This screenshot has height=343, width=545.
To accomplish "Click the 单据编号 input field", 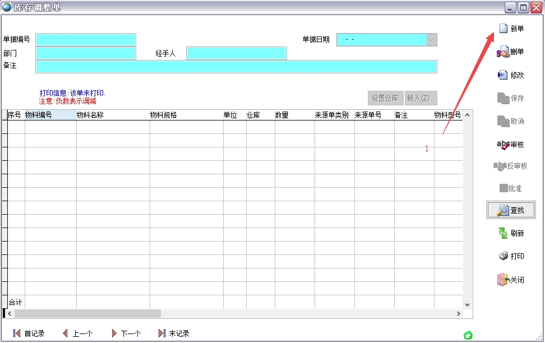I will [x=86, y=40].
